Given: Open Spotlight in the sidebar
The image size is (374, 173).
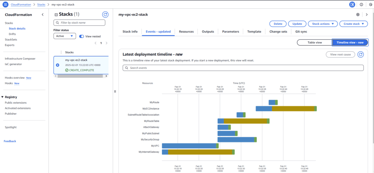Looking at the screenshot, I should tap(11, 127).
